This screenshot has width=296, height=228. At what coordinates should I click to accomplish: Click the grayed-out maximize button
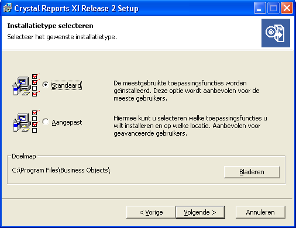pyautogui.click(x=273, y=8)
